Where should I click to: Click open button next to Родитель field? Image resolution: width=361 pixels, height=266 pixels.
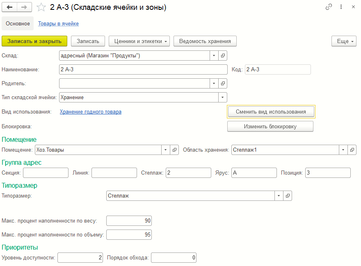tap(223, 84)
